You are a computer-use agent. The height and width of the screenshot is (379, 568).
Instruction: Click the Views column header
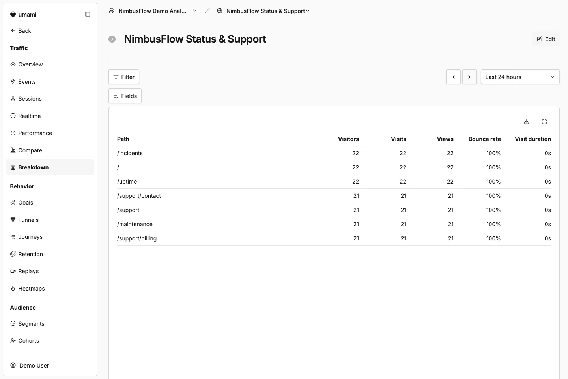(x=445, y=139)
